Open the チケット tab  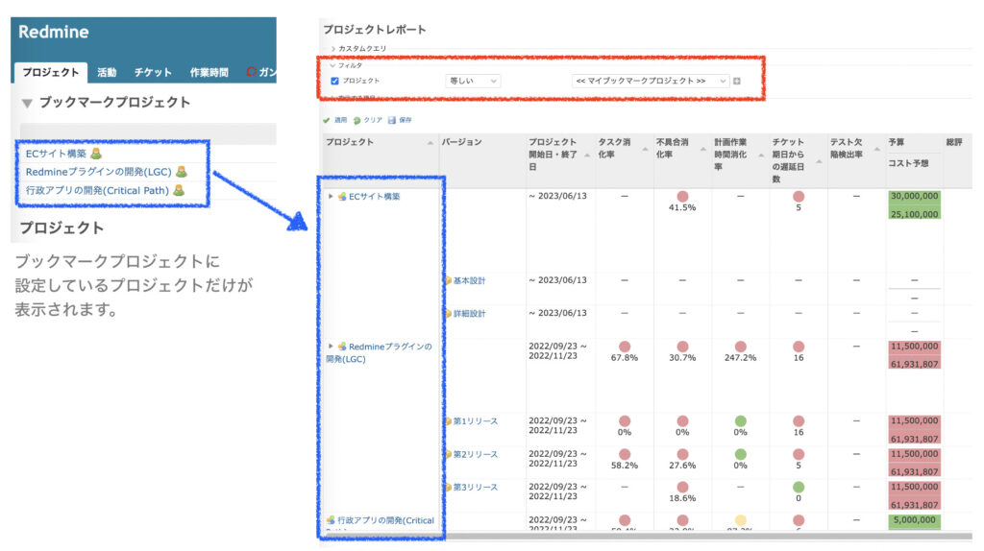pyautogui.click(x=153, y=73)
